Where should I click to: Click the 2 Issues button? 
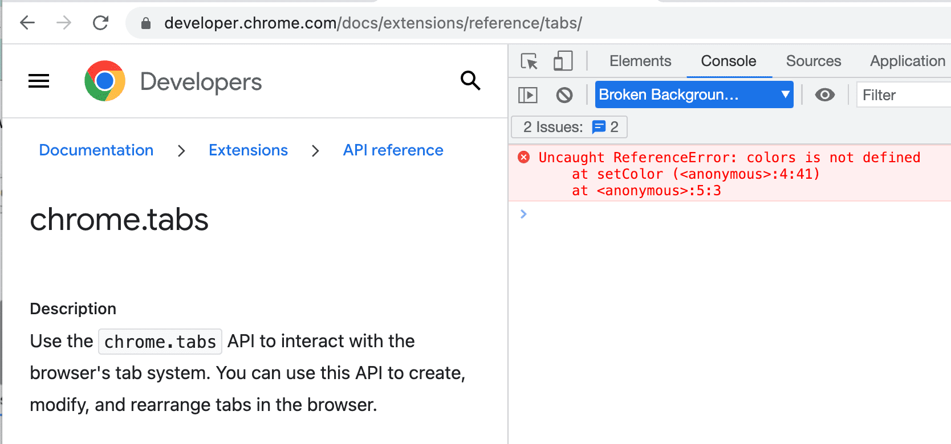point(568,126)
